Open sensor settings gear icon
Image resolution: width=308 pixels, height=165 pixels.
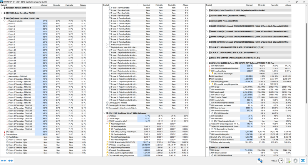pyautogui.click(x=295, y=161)
